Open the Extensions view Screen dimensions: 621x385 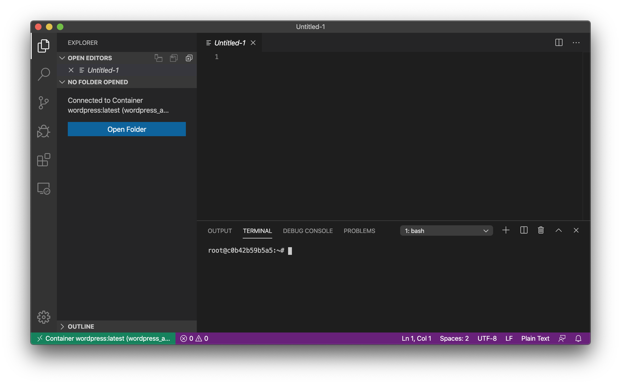44,160
